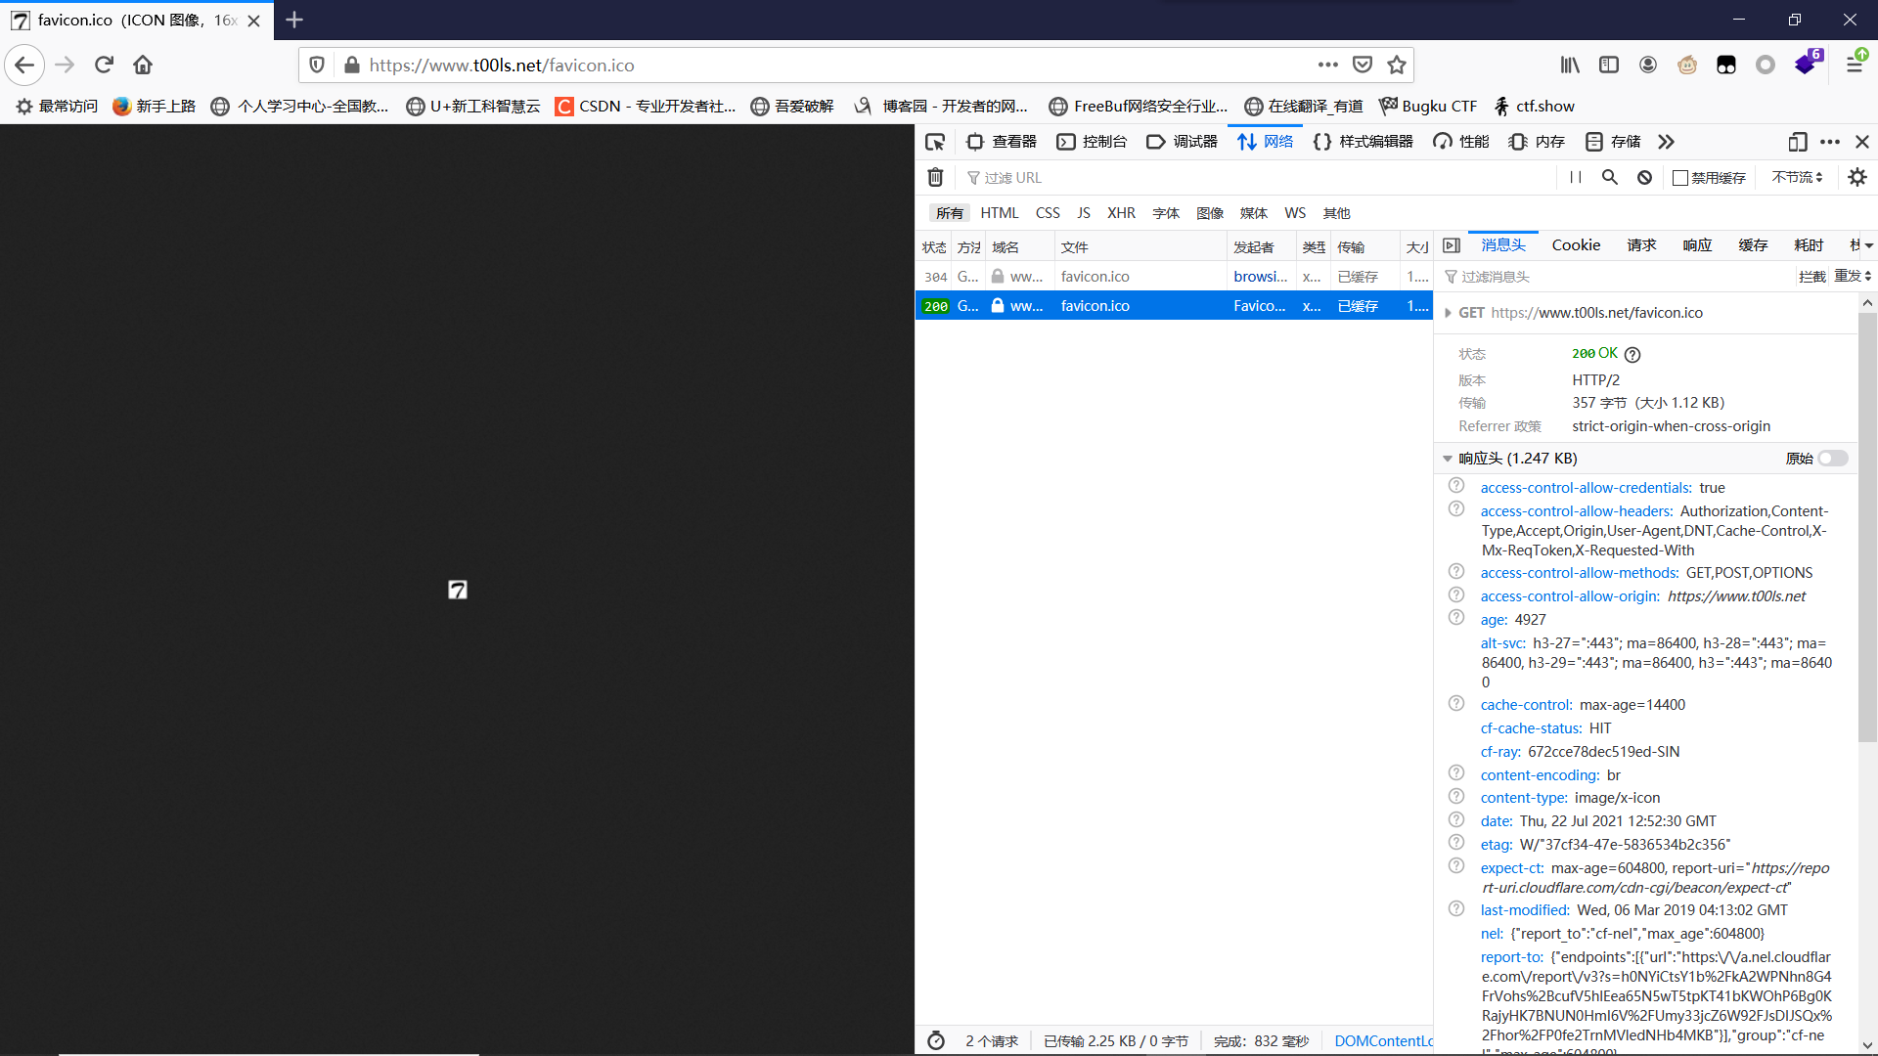Collapse the request details side pane

point(1452,245)
